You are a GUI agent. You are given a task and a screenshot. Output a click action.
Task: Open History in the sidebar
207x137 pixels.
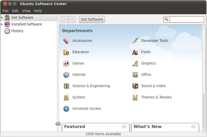coord(17,31)
